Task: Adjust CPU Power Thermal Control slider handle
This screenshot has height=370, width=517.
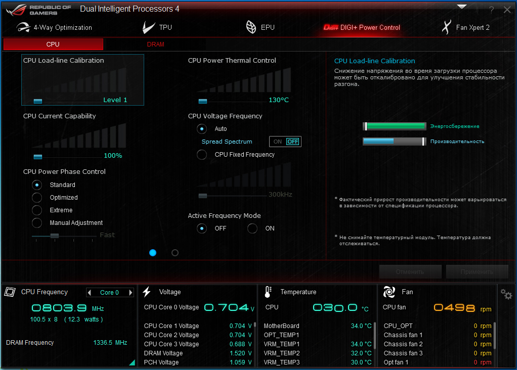Action: 203,101
